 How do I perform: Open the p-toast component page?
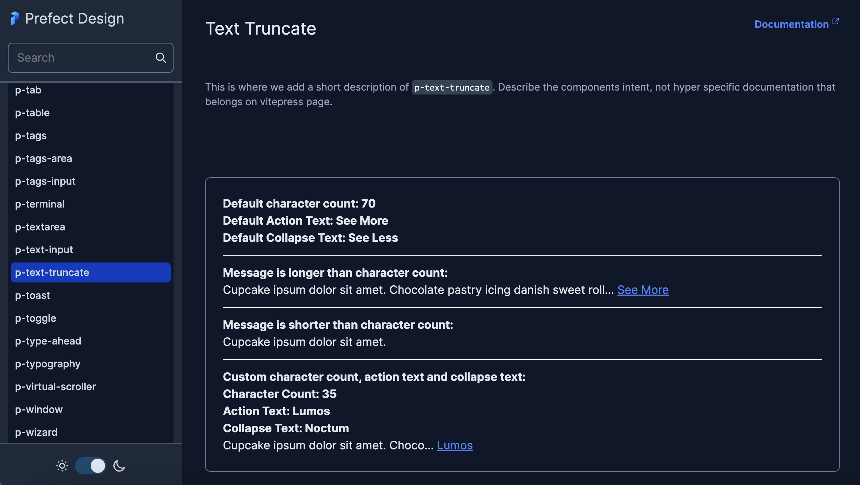point(91,295)
